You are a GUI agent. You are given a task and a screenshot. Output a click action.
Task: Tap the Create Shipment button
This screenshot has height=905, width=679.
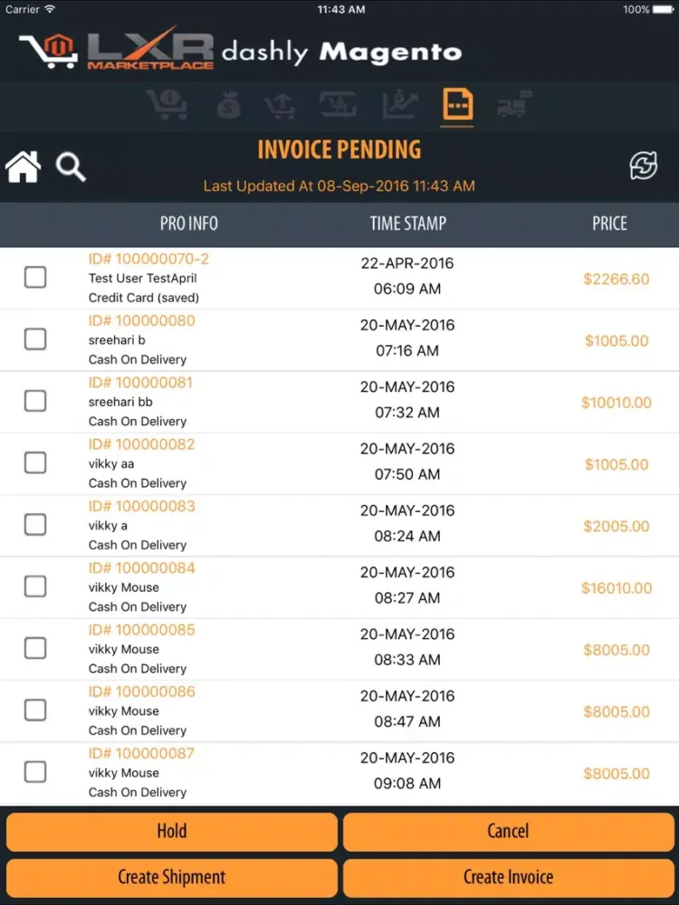[x=172, y=877]
